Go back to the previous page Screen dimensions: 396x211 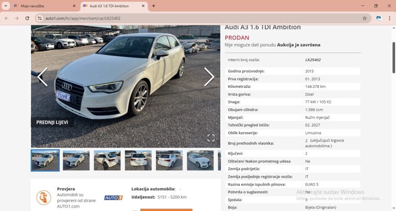pyautogui.click(x=6, y=18)
